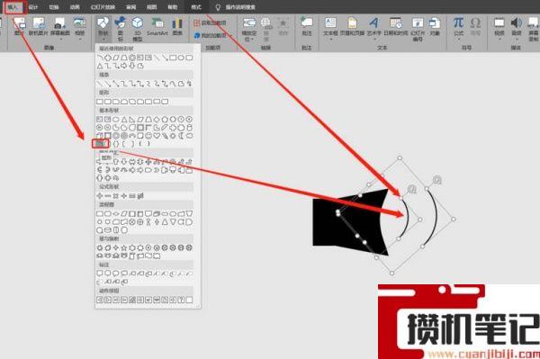Open the 缩放定位 (Zoom) dropdown
The width and height of the screenshot is (540, 359).
point(249,29)
